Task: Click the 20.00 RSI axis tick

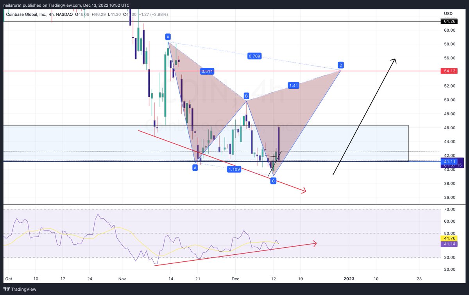Action: pyautogui.click(x=450, y=270)
